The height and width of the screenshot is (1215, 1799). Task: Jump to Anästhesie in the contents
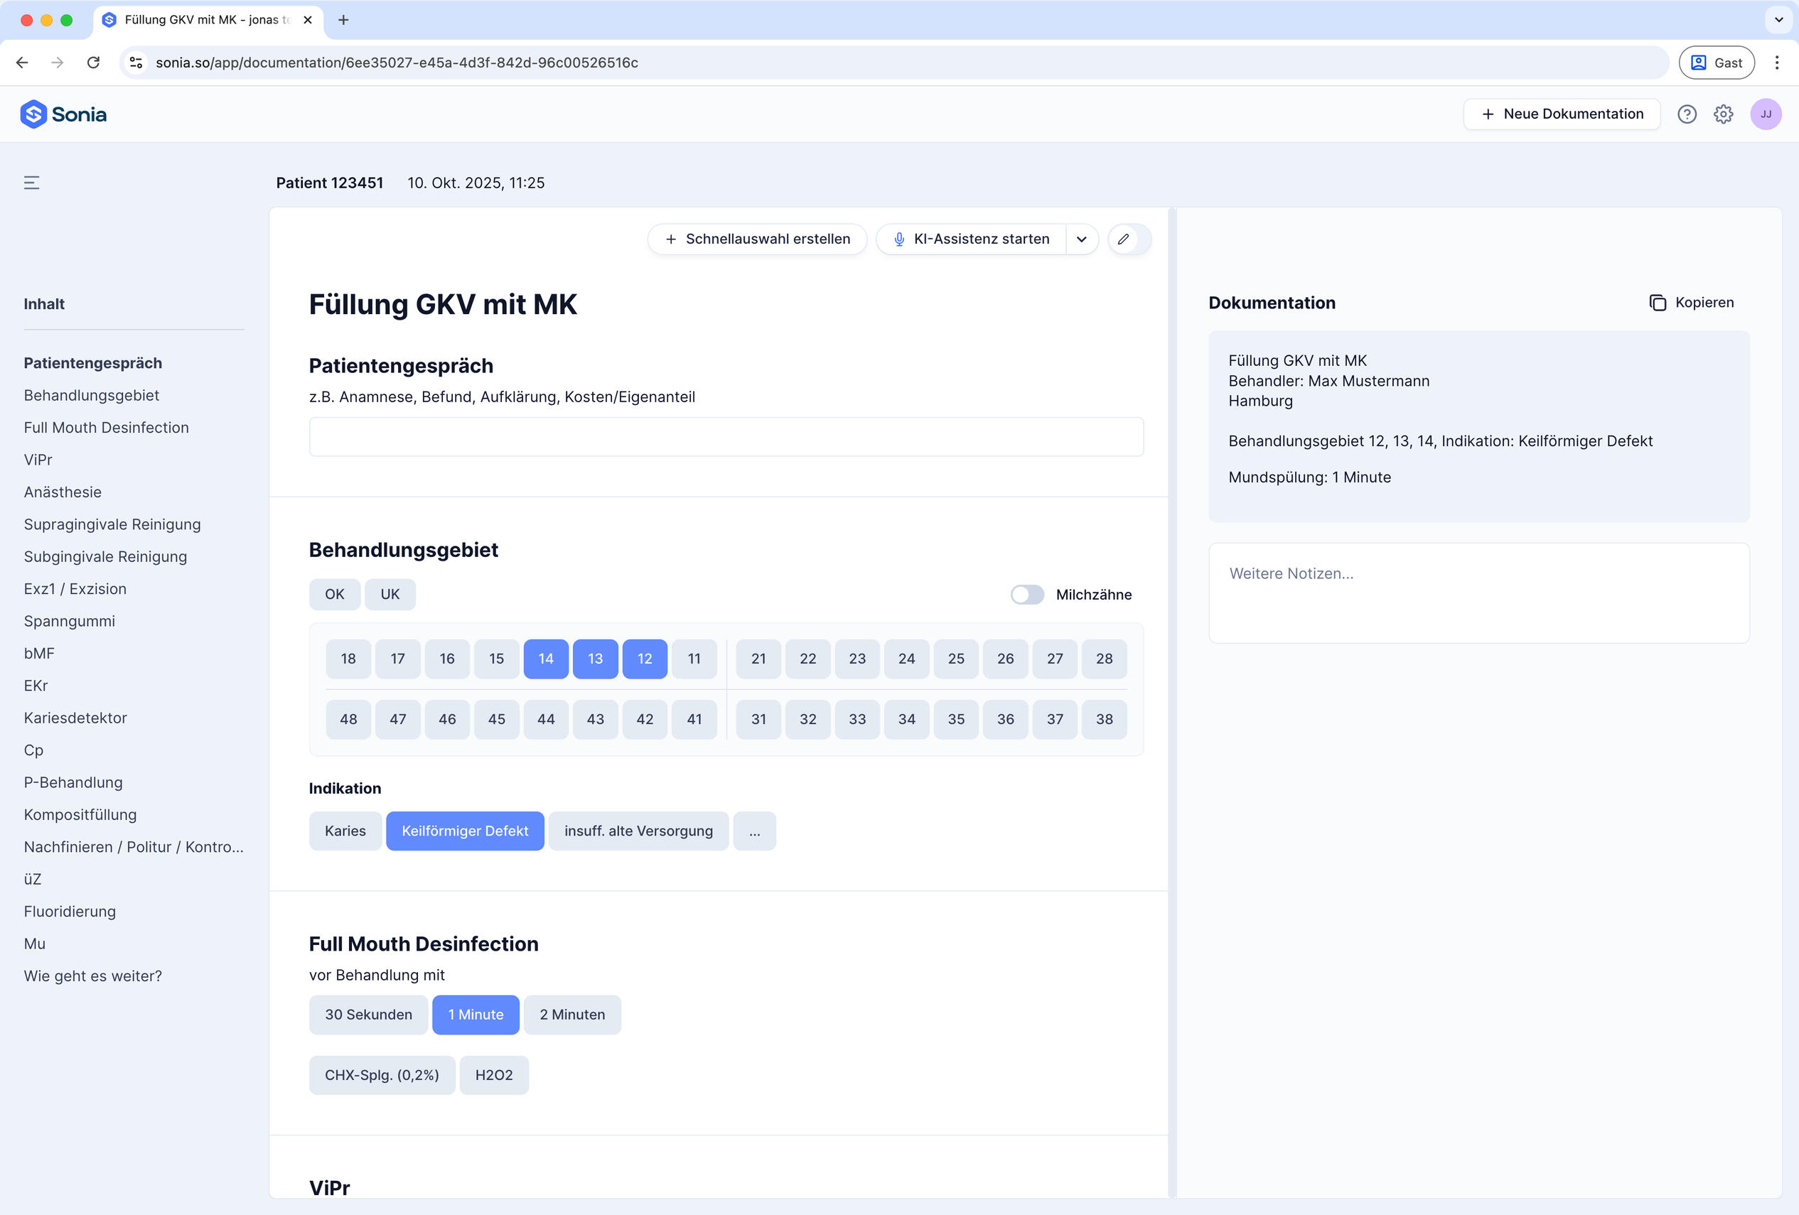[63, 492]
